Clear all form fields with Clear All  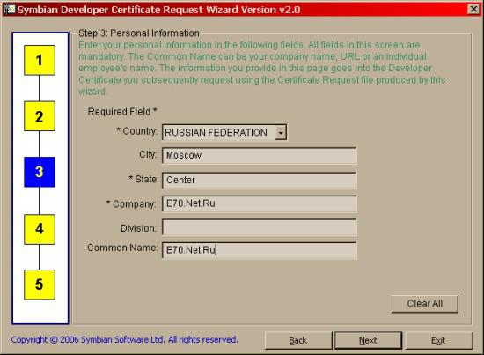tap(425, 304)
